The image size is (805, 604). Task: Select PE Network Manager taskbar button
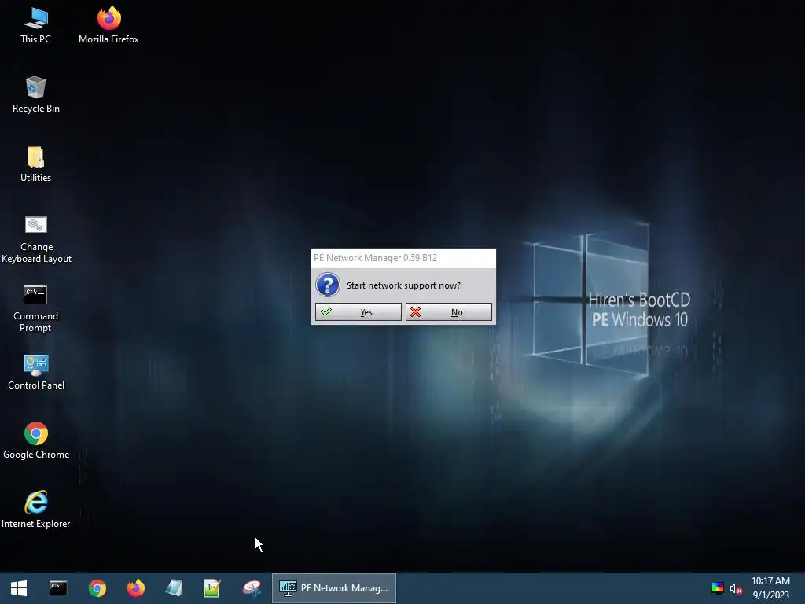(x=333, y=588)
